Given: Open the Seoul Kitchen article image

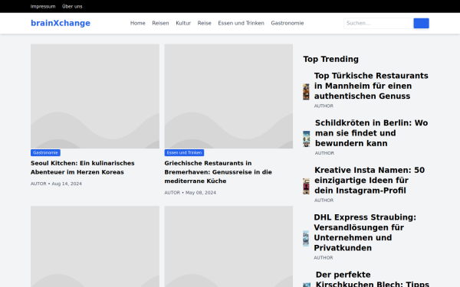Looking at the screenshot, I should (95, 96).
